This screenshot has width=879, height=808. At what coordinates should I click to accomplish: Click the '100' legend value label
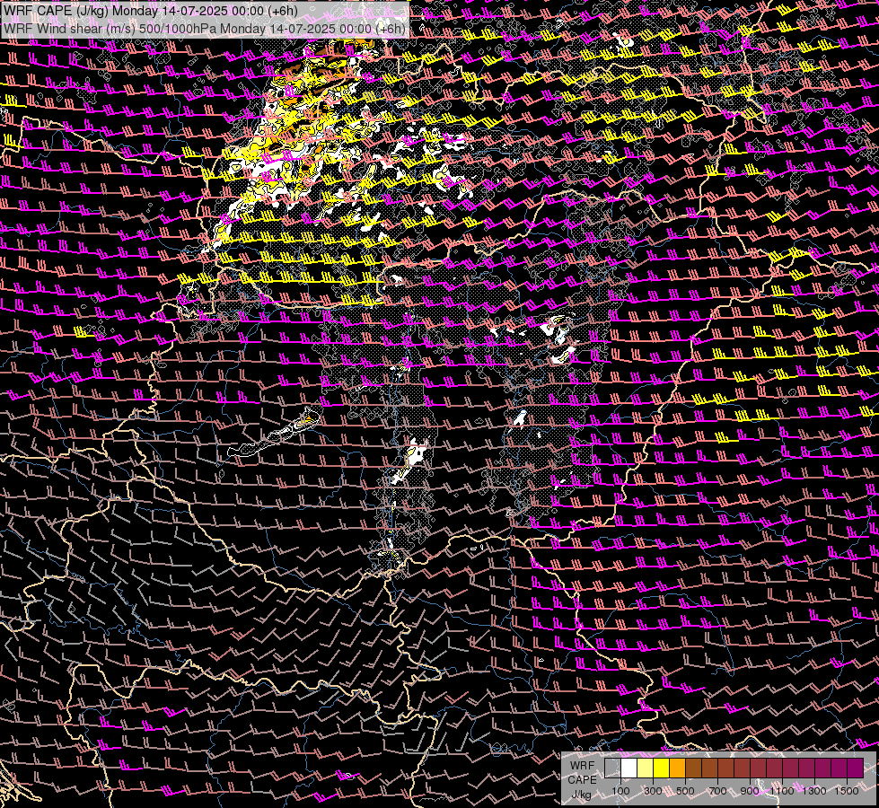620,791
